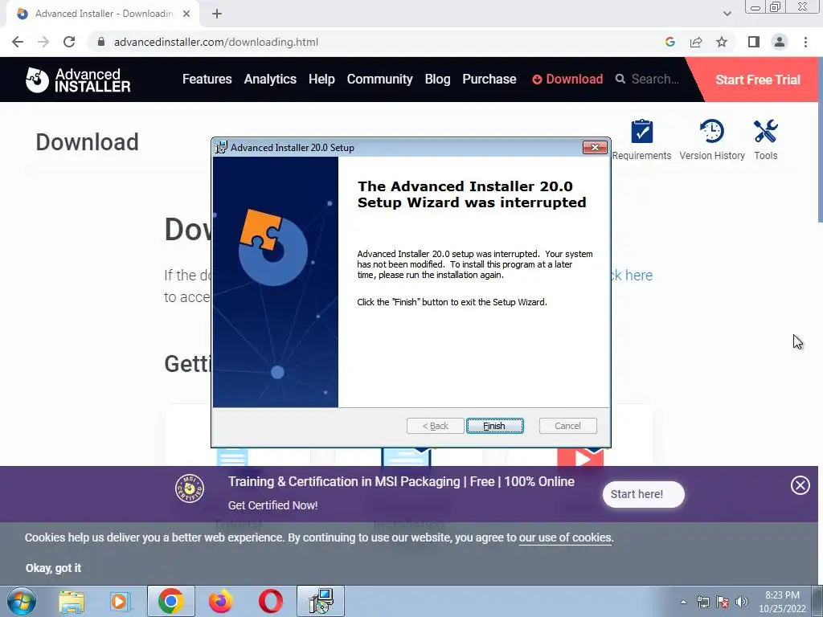Close the Advanced Installer Setup dialog

[x=595, y=148]
